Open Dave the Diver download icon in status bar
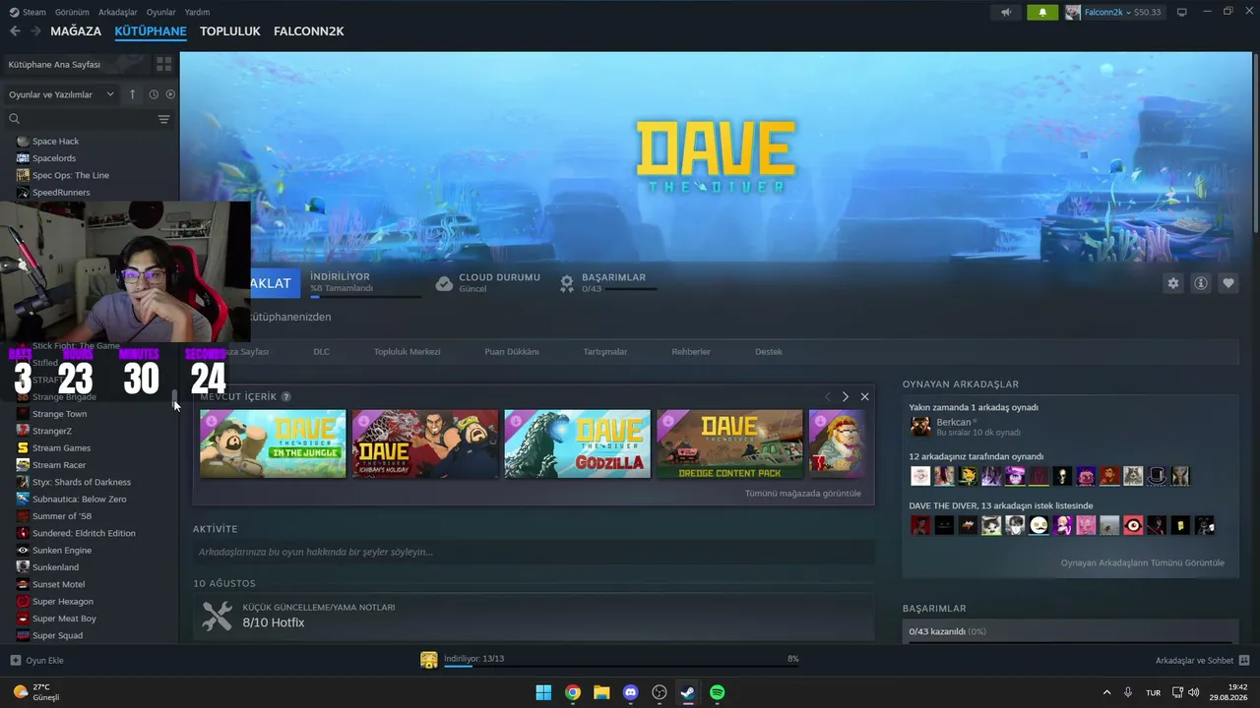The image size is (1260, 708). 429,660
